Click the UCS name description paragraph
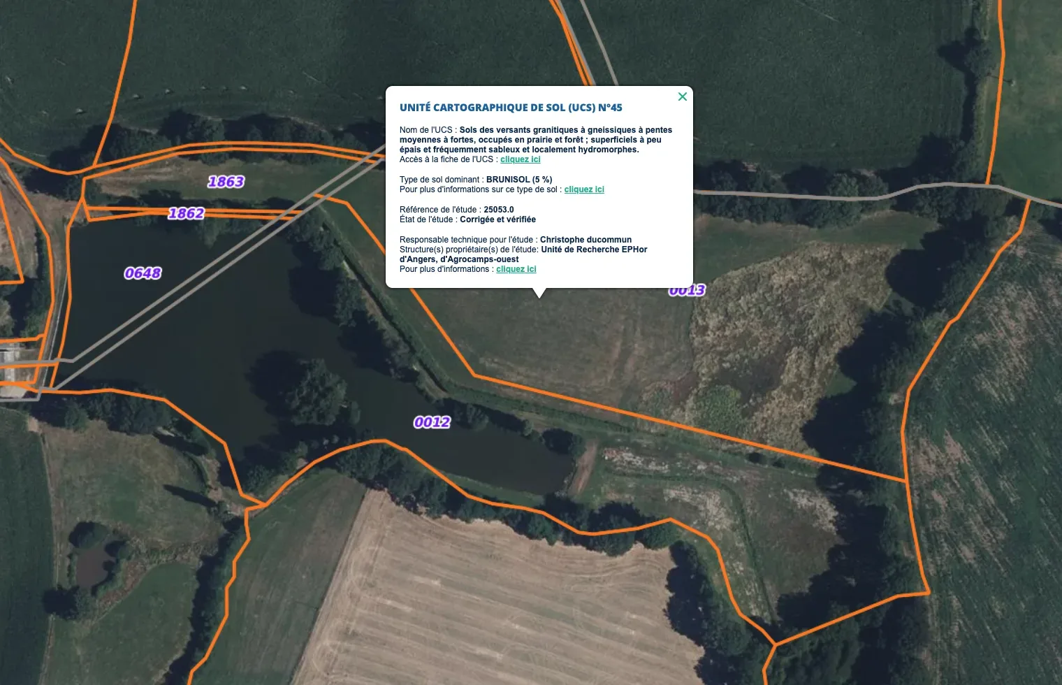 [x=536, y=140]
